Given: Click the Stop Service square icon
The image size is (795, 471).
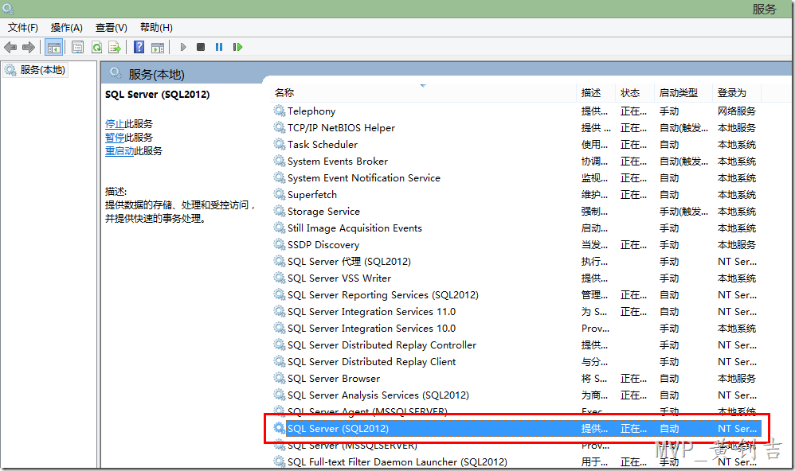Looking at the screenshot, I should tap(201, 47).
